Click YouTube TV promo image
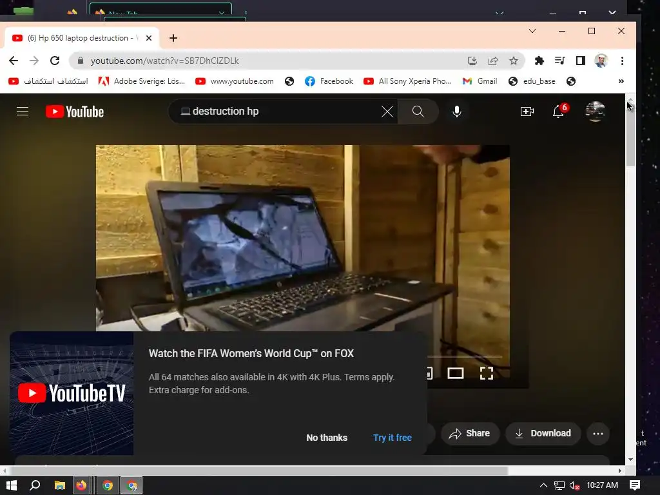Viewport: 660px width, 495px height. [72, 393]
